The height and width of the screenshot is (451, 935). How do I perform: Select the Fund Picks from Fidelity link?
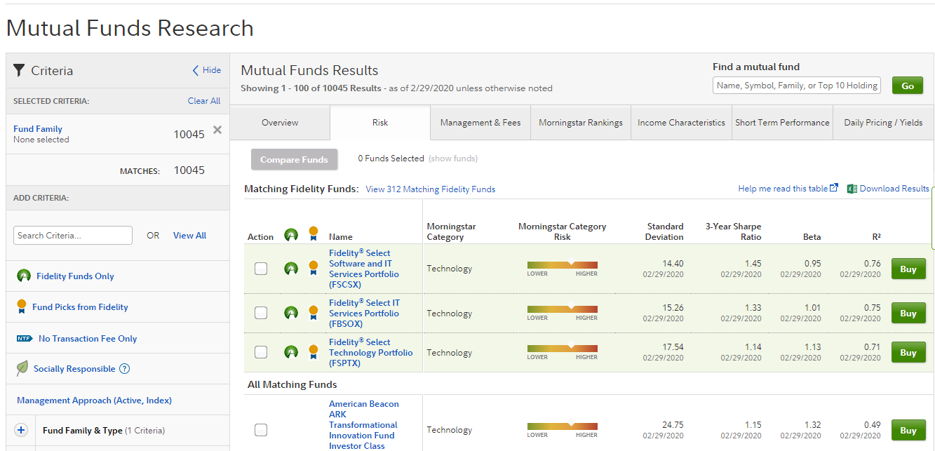tap(80, 307)
